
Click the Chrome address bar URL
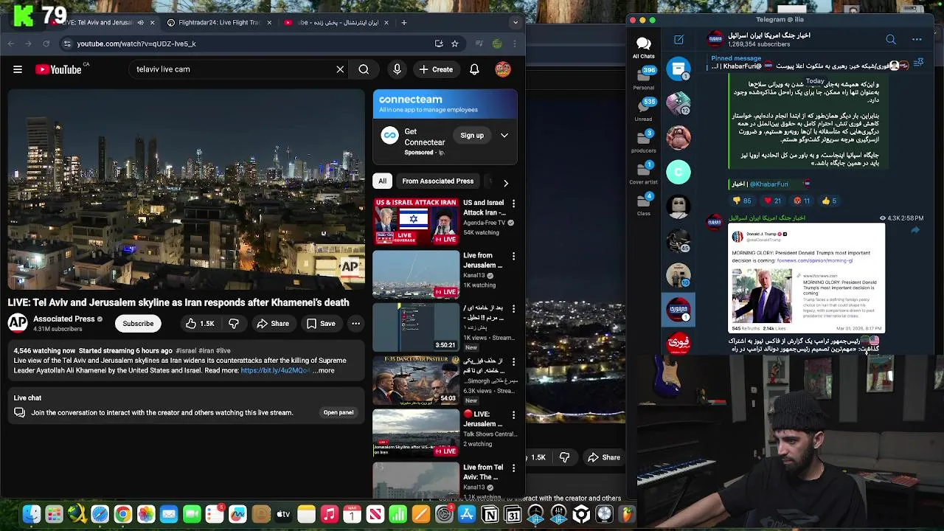(x=136, y=44)
